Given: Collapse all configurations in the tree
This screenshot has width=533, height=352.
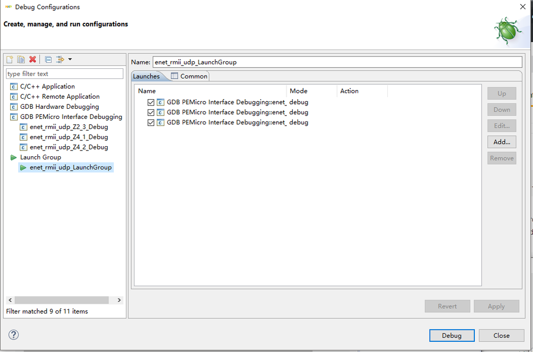Looking at the screenshot, I should [x=48, y=59].
